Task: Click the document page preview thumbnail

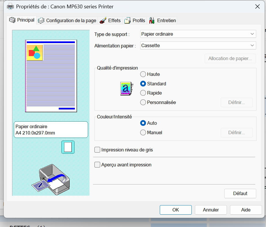Action: 51,76
